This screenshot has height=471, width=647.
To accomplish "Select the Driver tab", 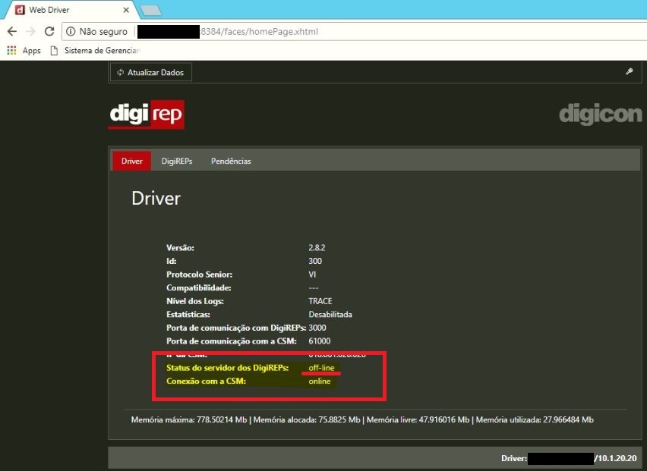I will tap(132, 162).
